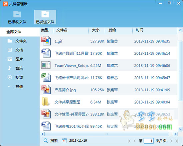Click the TeamViewer_Setup file icon
The image size is (183, 146).
[46, 65]
